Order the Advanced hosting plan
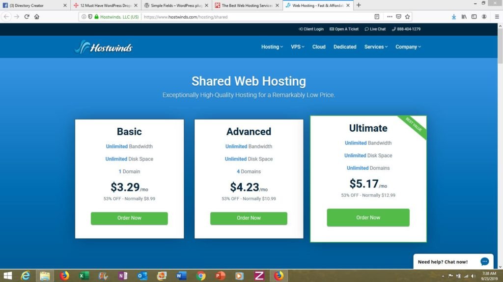503x282 pixels. pyautogui.click(x=249, y=218)
